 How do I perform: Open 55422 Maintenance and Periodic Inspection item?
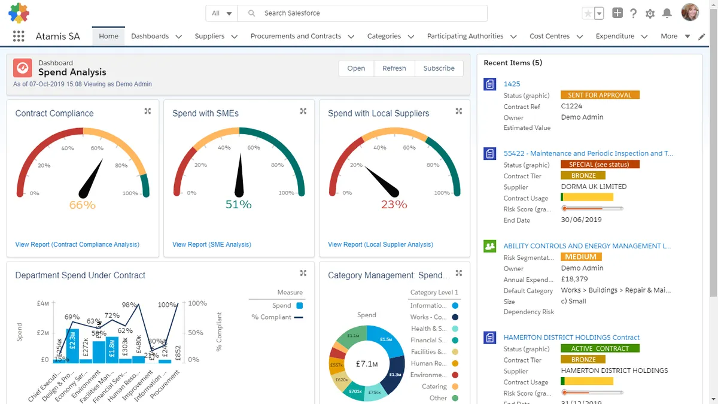click(x=588, y=153)
